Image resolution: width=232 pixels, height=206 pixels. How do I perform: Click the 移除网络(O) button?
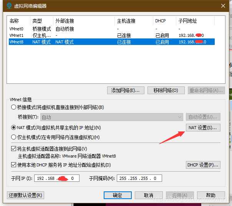166,90
